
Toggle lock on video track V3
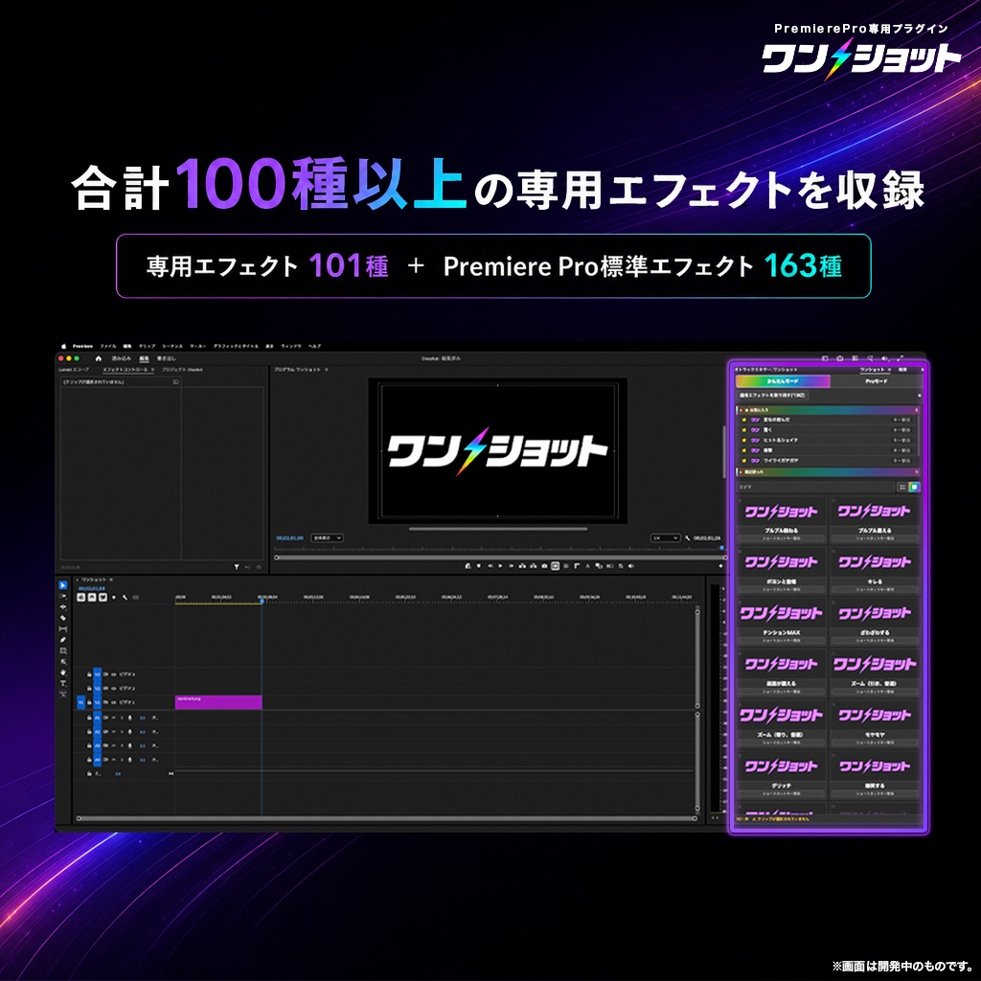(x=89, y=674)
